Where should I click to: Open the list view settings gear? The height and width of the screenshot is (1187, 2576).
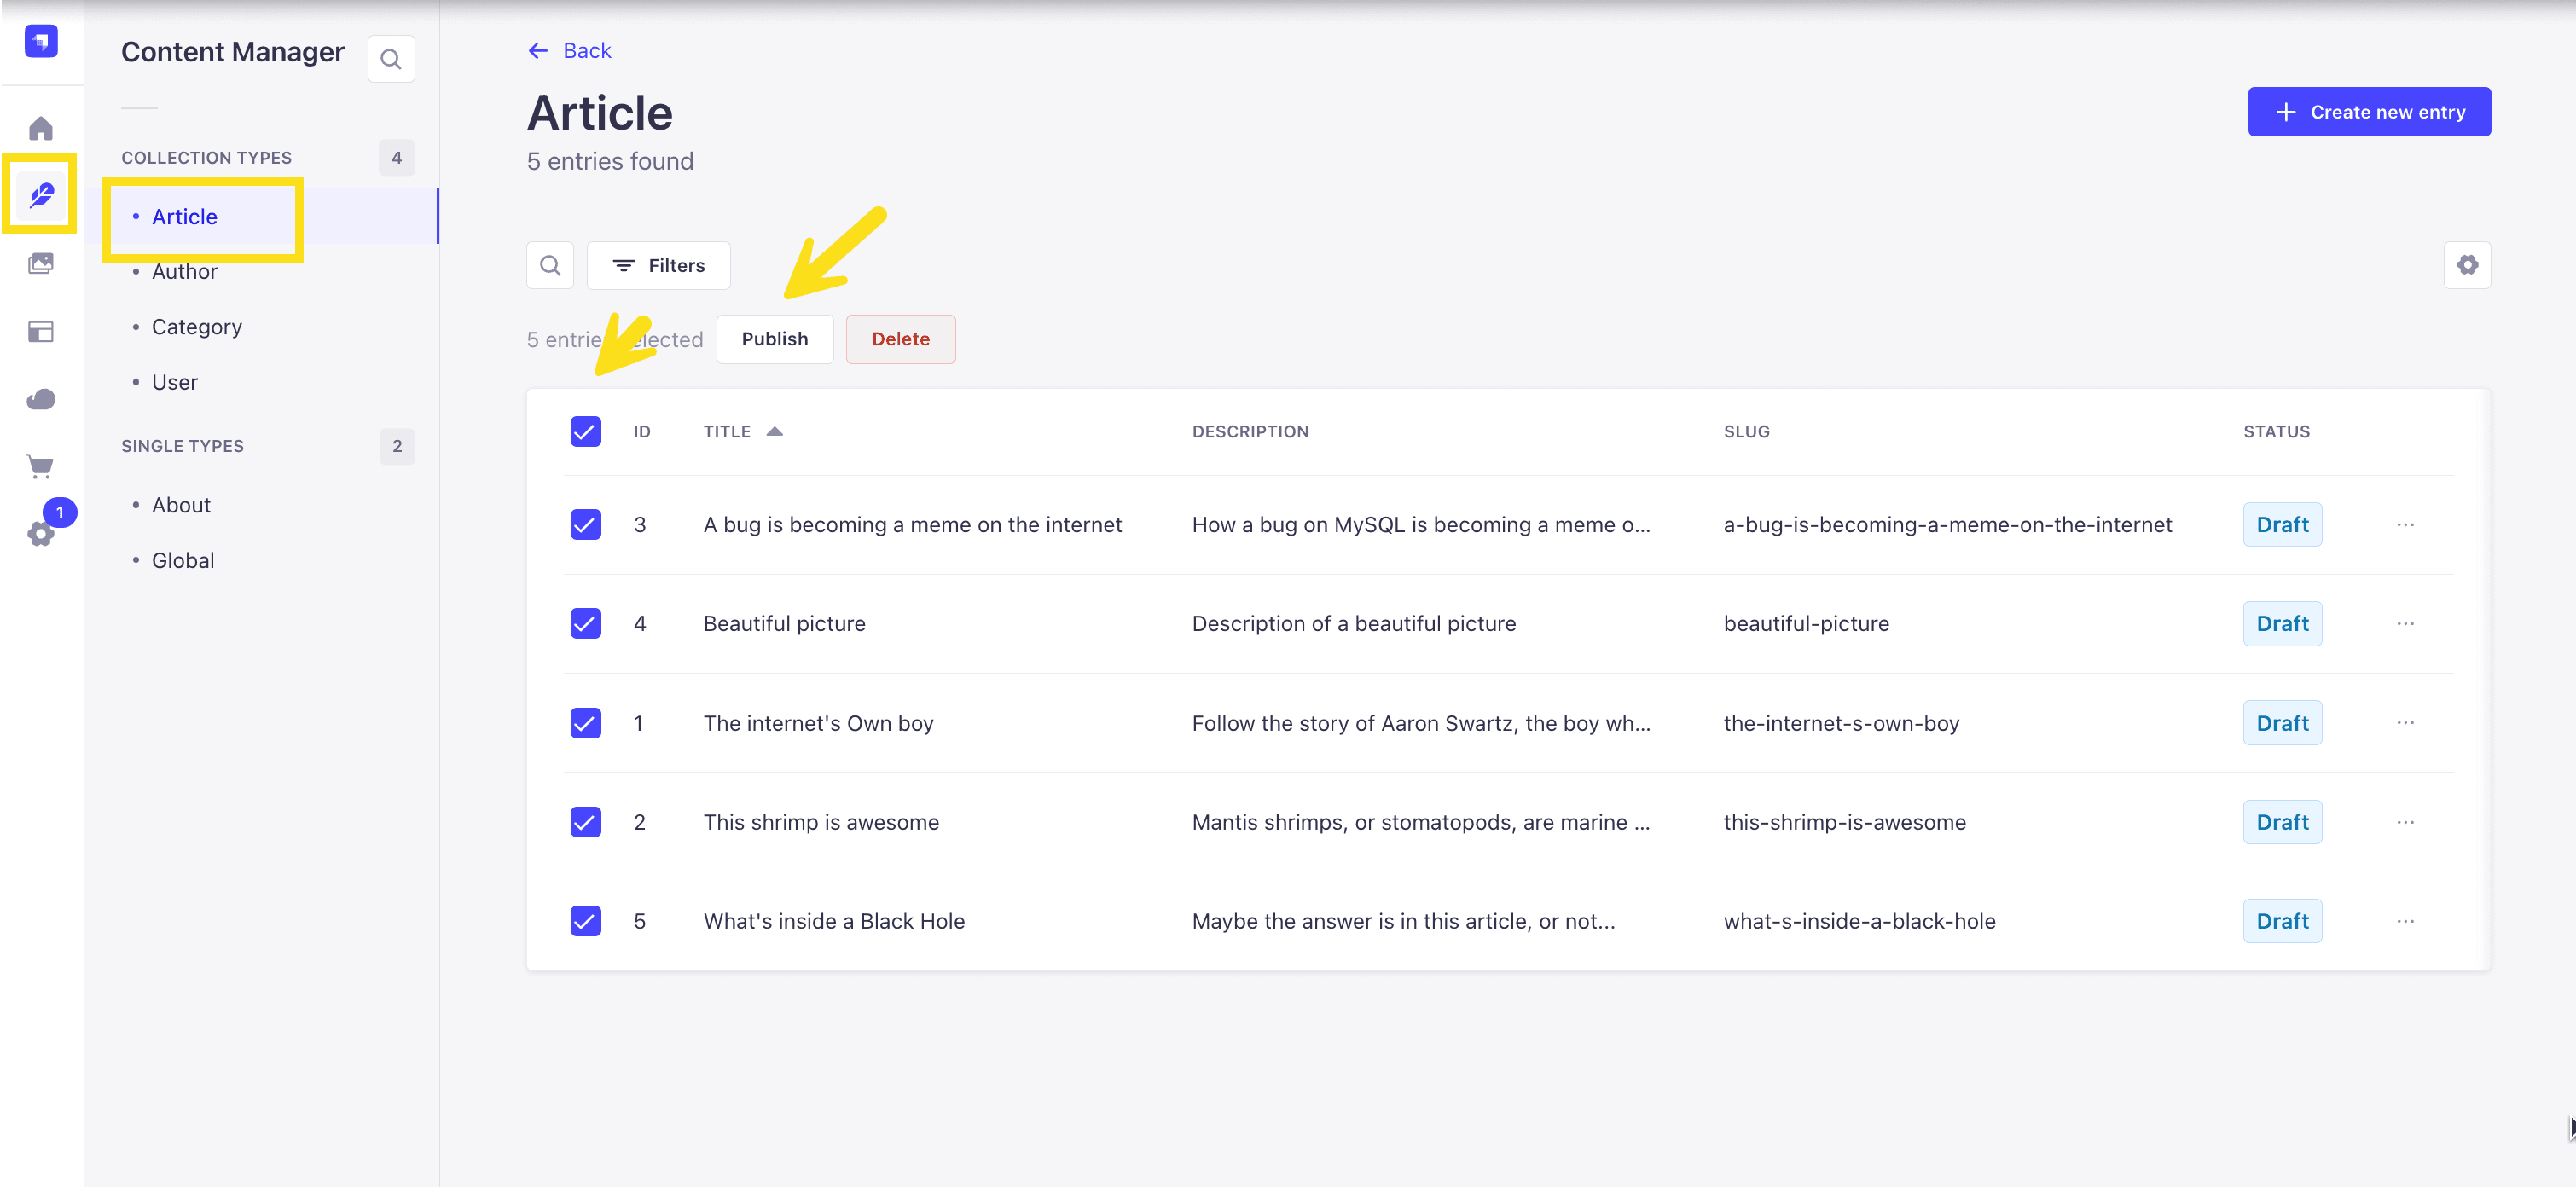(2467, 265)
